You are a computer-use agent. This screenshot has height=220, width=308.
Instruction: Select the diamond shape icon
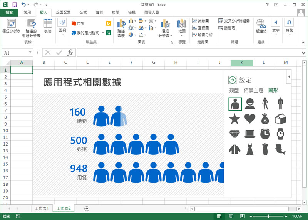234,134
